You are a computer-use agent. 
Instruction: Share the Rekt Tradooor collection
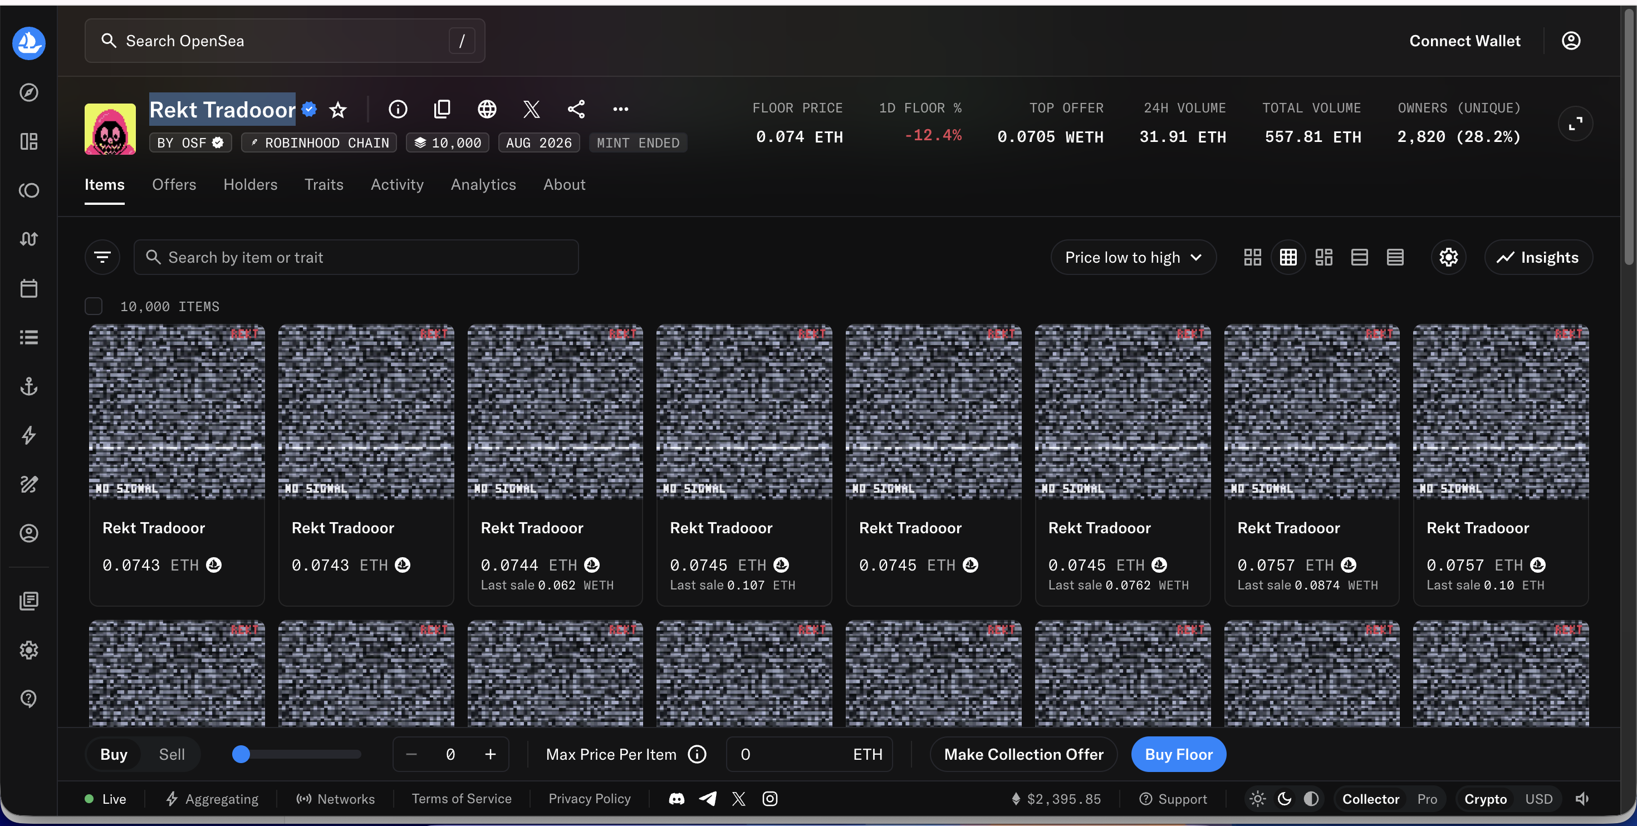[x=576, y=109]
